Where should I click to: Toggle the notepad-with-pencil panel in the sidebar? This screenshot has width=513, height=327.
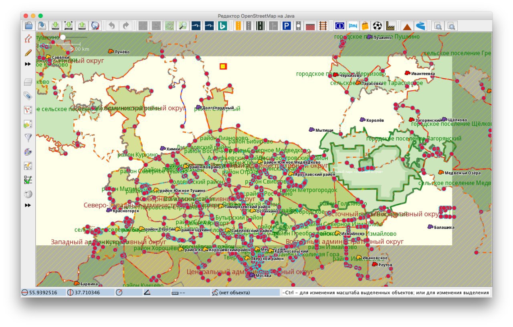[28, 166]
